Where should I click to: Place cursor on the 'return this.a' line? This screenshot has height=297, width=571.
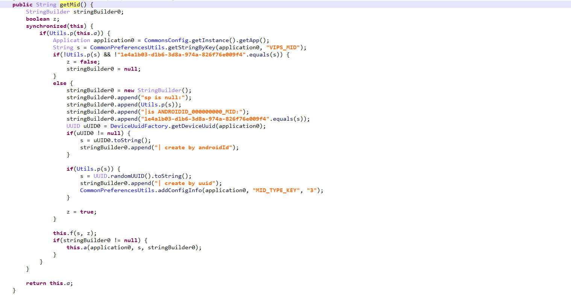click(x=49, y=283)
